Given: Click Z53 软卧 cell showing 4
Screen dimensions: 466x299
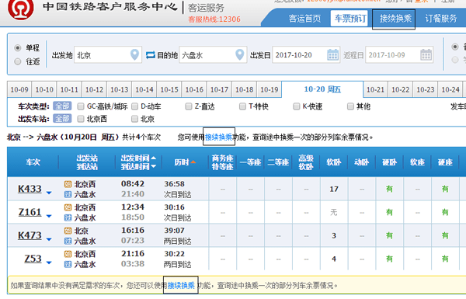Looking at the screenshot, I should pos(334,259).
